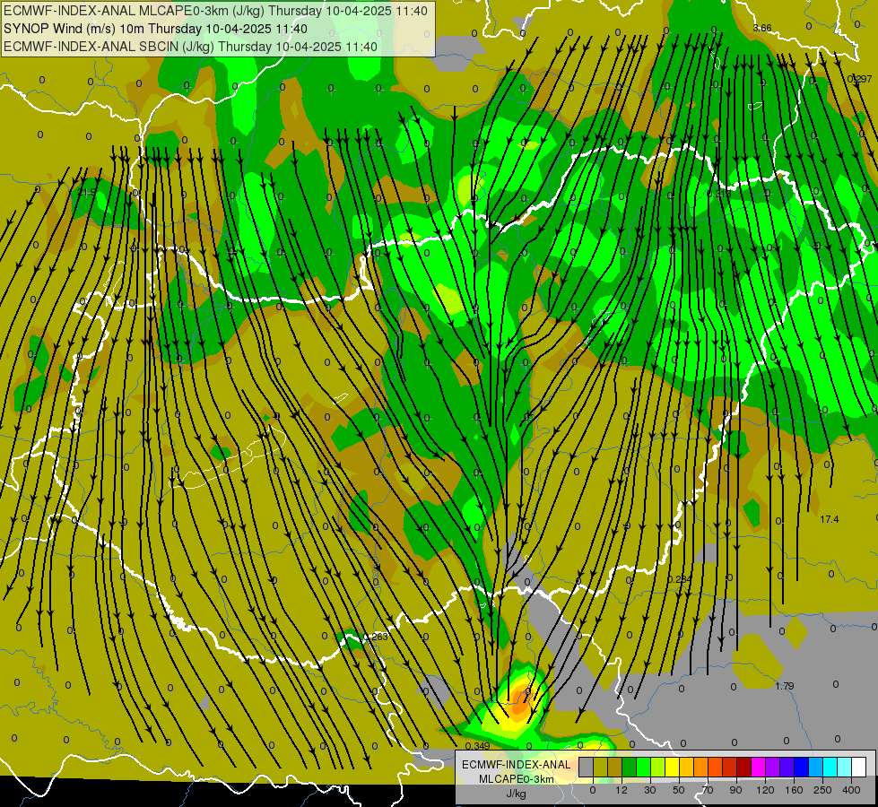Viewport: 878px width, 807px height.
Task: Click the legend label ECMWF-INDEX-ANAL
Action: pos(516,765)
